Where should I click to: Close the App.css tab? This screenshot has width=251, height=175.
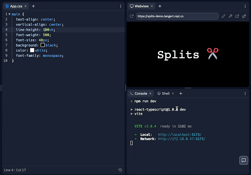(x=25, y=6)
